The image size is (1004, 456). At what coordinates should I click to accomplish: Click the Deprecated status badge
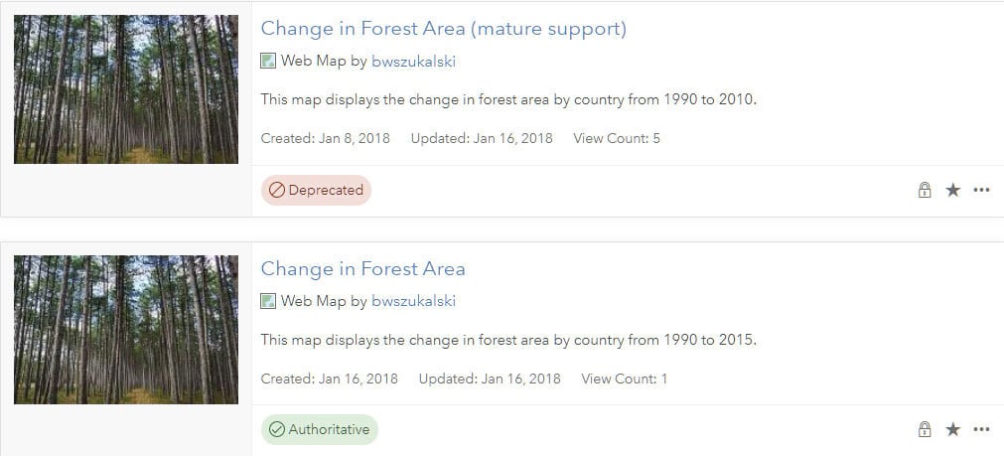[x=316, y=191]
